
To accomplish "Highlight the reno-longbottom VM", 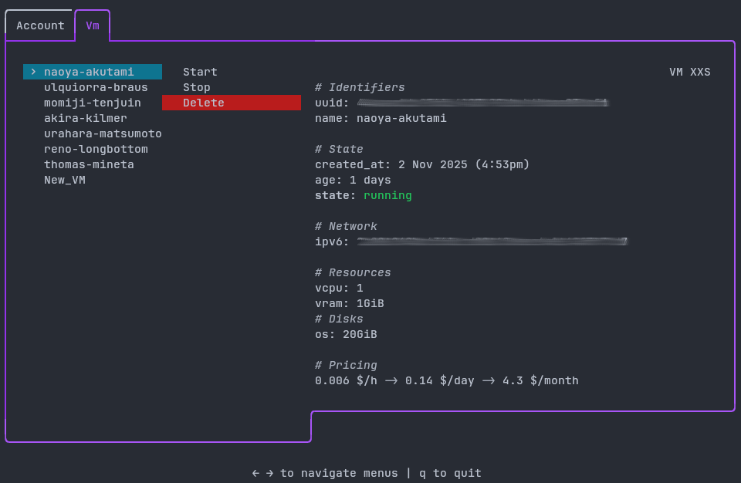I will click(x=96, y=149).
